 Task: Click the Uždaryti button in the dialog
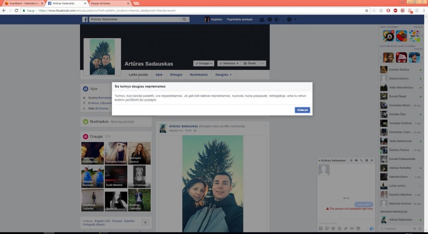click(x=302, y=110)
